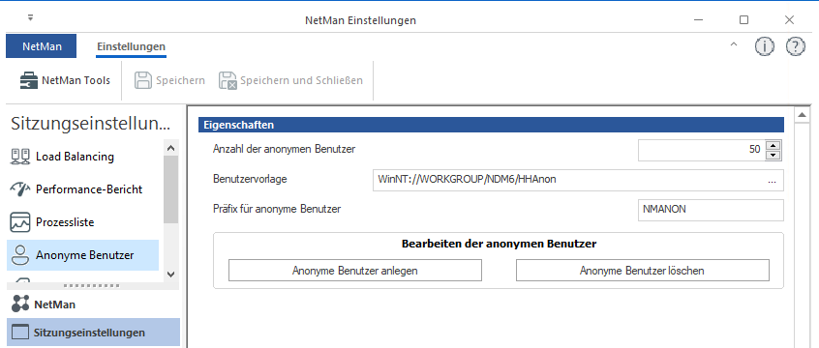The image size is (819, 348).
Task: Click the Präfix NMANON input field
Action: 711,210
